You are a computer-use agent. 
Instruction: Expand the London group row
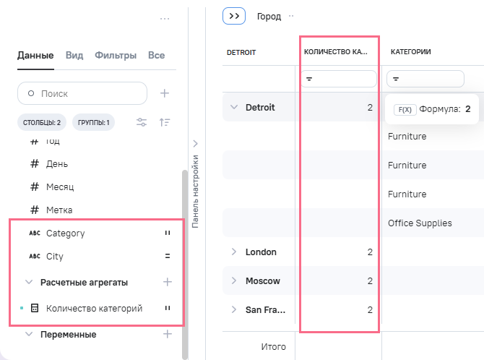tap(233, 252)
